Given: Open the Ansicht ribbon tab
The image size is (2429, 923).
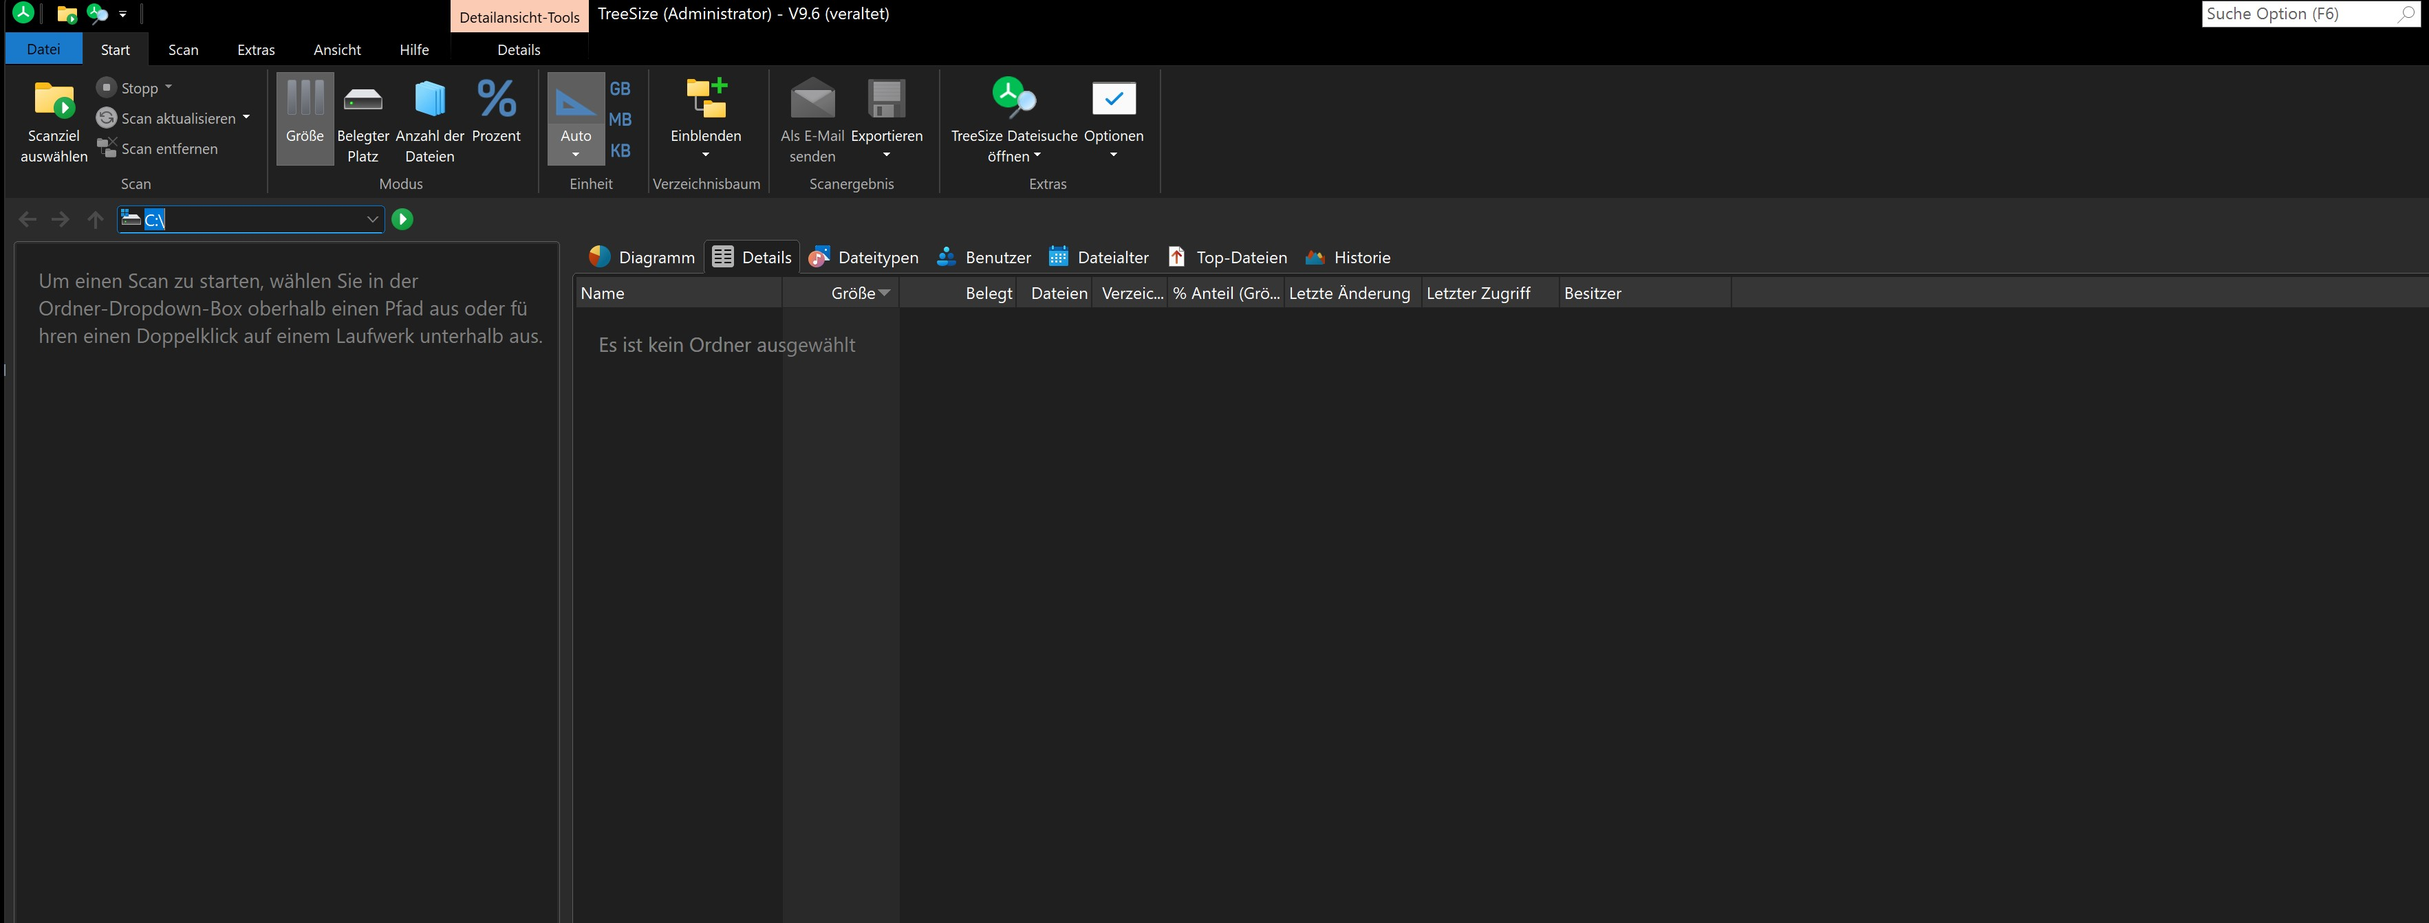Looking at the screenshot, I should 336,49.
